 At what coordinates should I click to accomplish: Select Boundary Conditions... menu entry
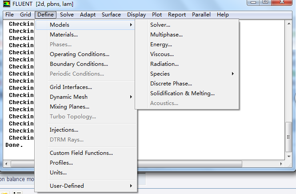tap(85, 64)
